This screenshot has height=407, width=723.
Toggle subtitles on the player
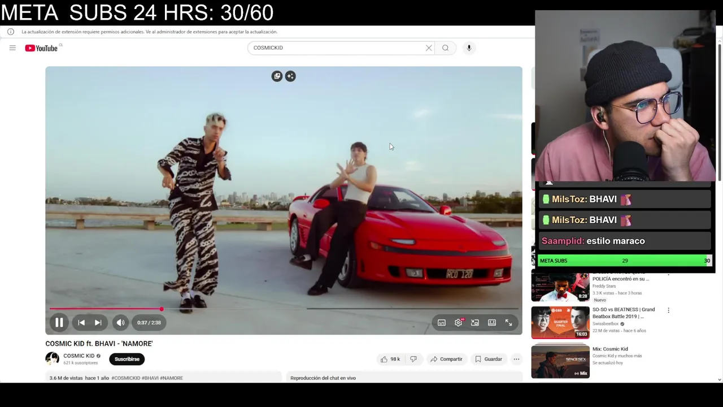[x=442, y=323]
